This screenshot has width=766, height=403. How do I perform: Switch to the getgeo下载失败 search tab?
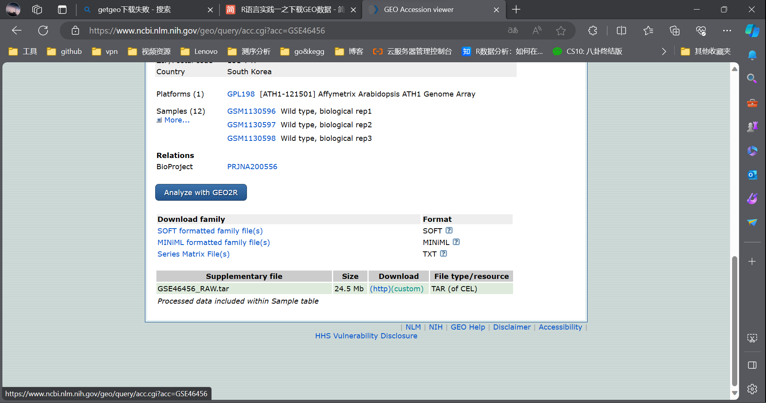point(134,10)
